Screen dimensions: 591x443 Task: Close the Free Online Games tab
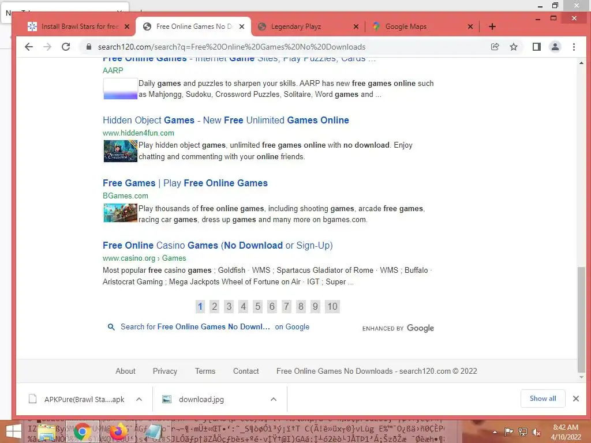click(242, 27)
